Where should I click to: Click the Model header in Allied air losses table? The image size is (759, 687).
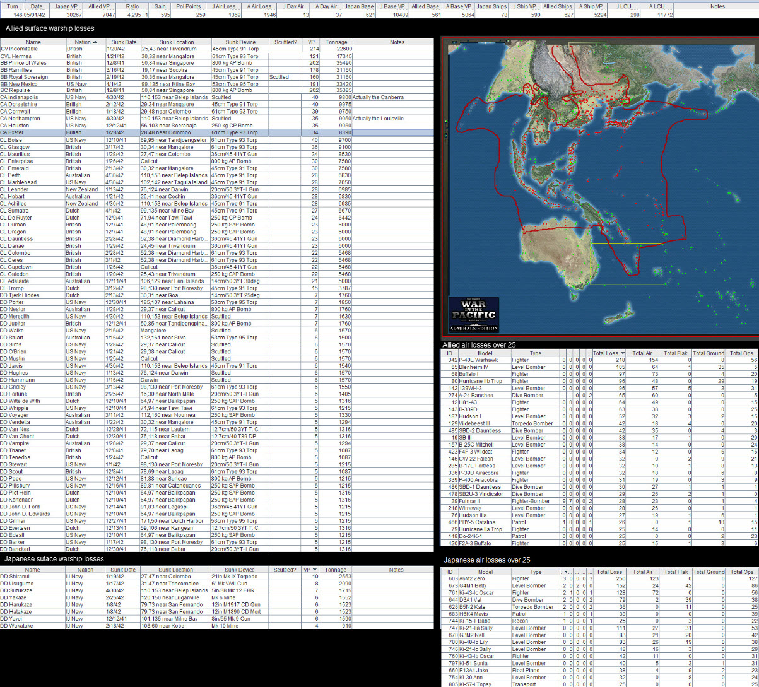pos(485,353)
